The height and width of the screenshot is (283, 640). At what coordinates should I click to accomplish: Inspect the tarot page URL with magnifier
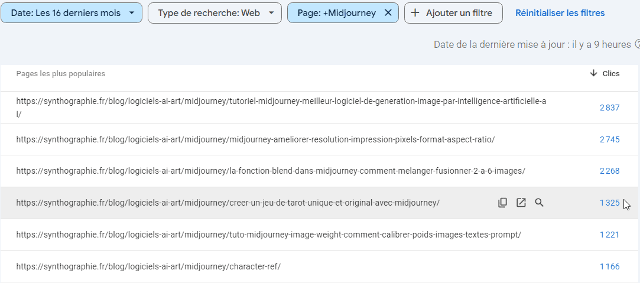[x=539, y=203]
